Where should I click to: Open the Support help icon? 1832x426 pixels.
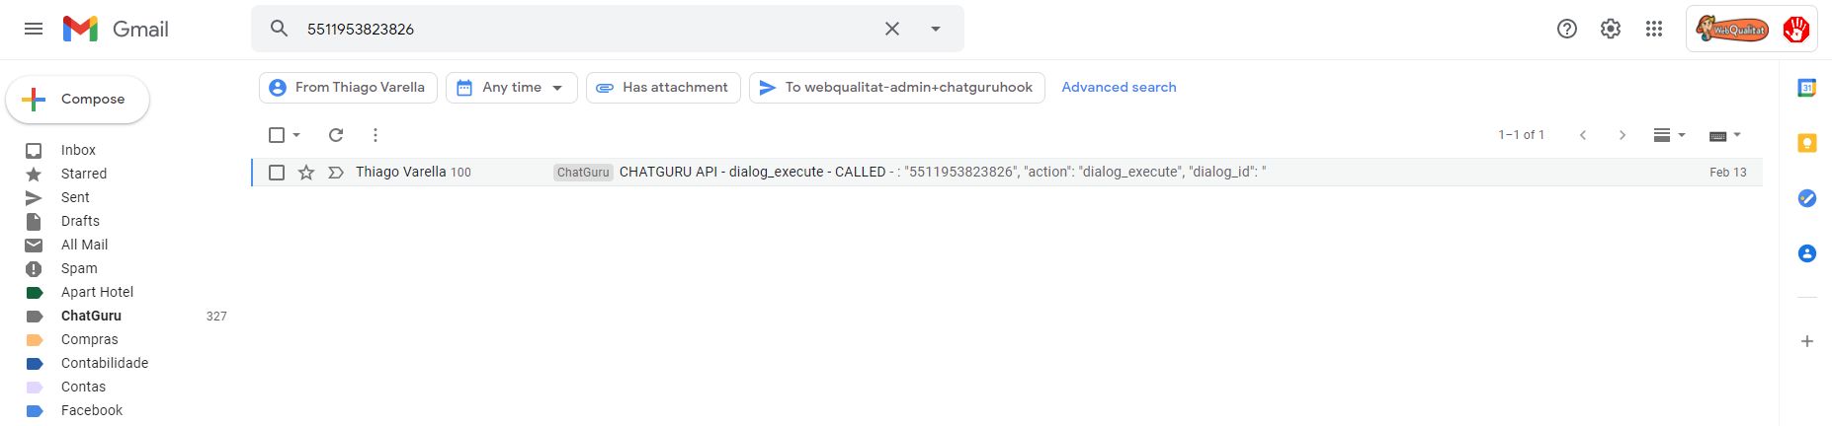pos(1567,29)
